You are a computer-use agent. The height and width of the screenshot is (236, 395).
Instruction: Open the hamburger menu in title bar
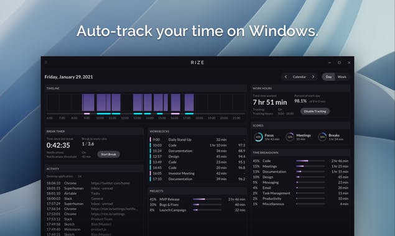[46, 62]
